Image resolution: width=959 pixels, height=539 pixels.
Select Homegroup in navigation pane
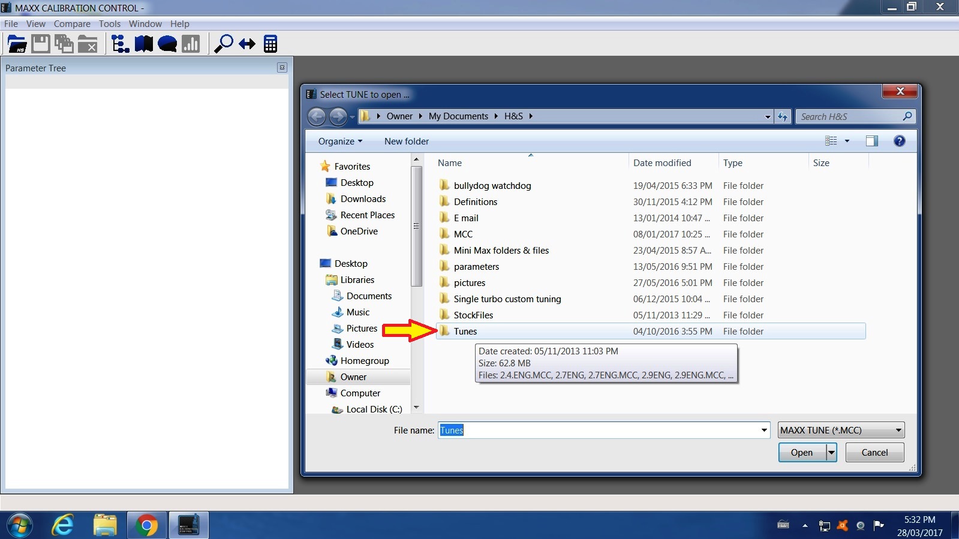point(357,361)
